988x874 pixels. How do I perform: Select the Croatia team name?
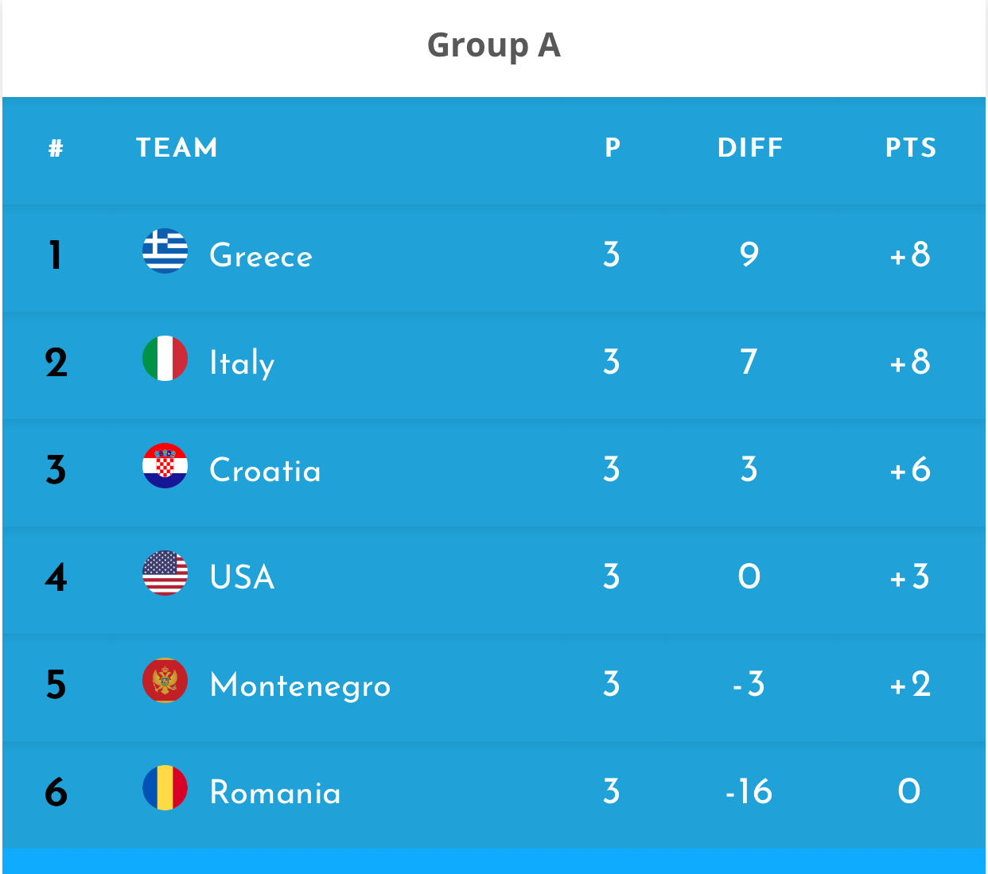coord(265,471)
